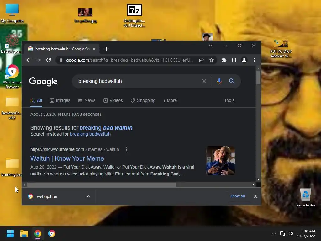
Task: Select the DesktopGo v0.3 desktop folder
Action: (x=12, y=108)
